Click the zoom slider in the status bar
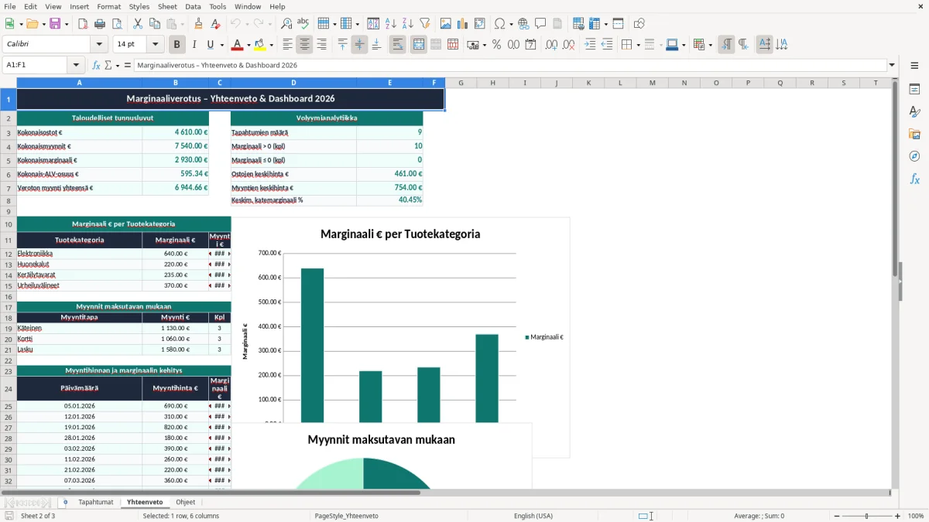The image size is (929, 522). pos(866,516)
